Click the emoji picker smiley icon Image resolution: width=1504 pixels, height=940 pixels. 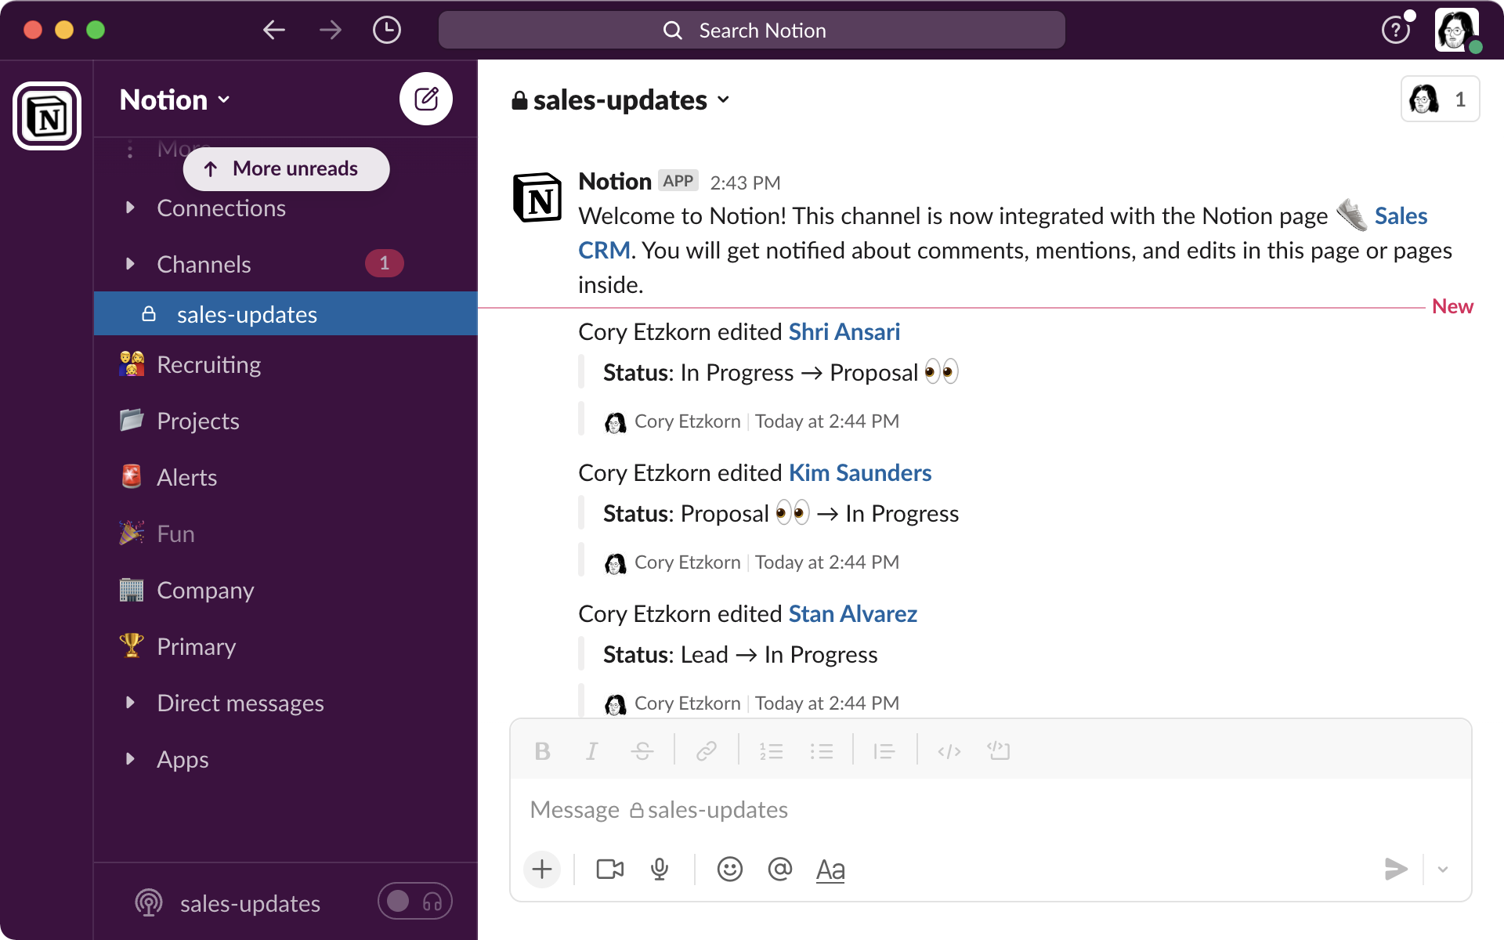click(x=729, y=869)
